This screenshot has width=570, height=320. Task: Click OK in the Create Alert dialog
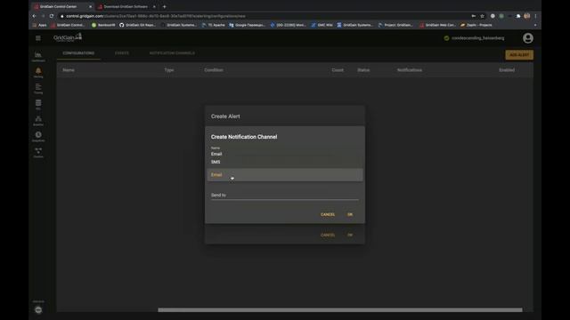(x=350, y=235)
